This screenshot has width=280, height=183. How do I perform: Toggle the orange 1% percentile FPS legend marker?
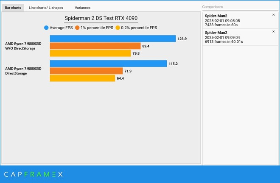click(77, 28)
